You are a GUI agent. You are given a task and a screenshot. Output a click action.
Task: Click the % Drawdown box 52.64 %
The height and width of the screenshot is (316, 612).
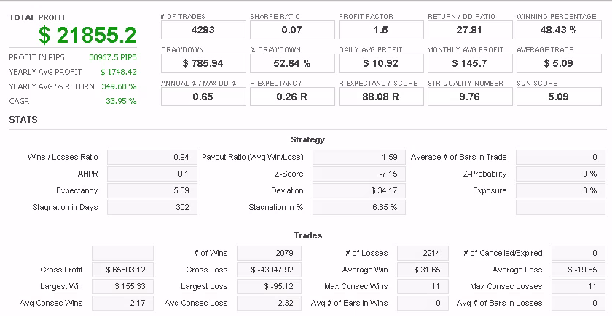tap(292, 63)
